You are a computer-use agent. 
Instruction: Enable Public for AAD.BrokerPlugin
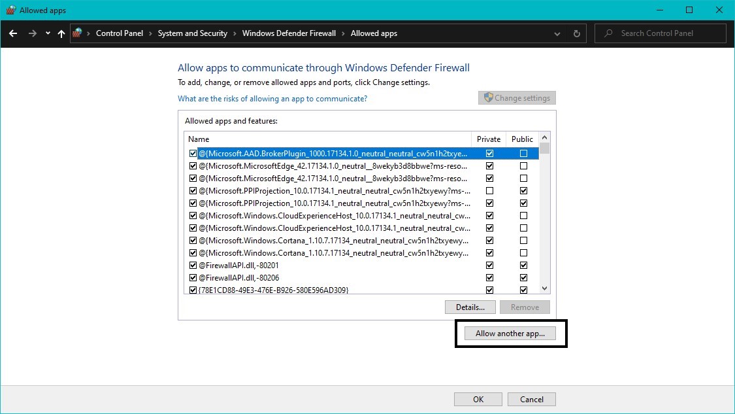[x=523, y=154]
